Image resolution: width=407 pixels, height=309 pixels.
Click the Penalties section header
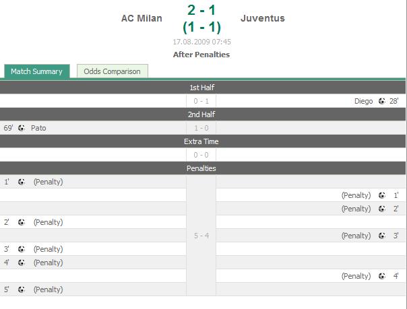[203, 168]
